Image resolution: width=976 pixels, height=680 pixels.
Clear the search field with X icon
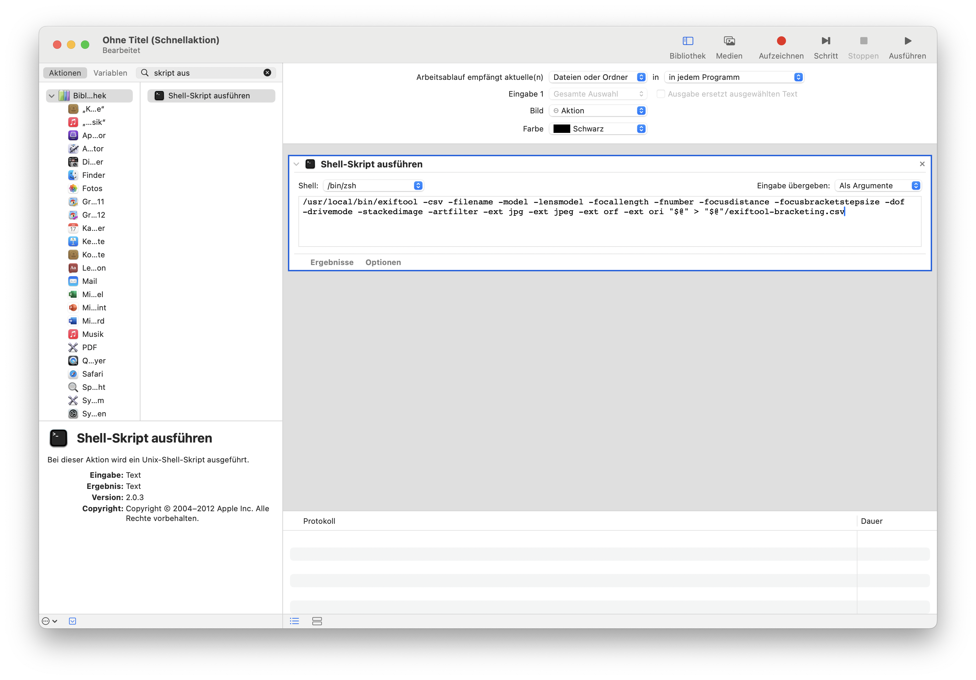(267, 73)
